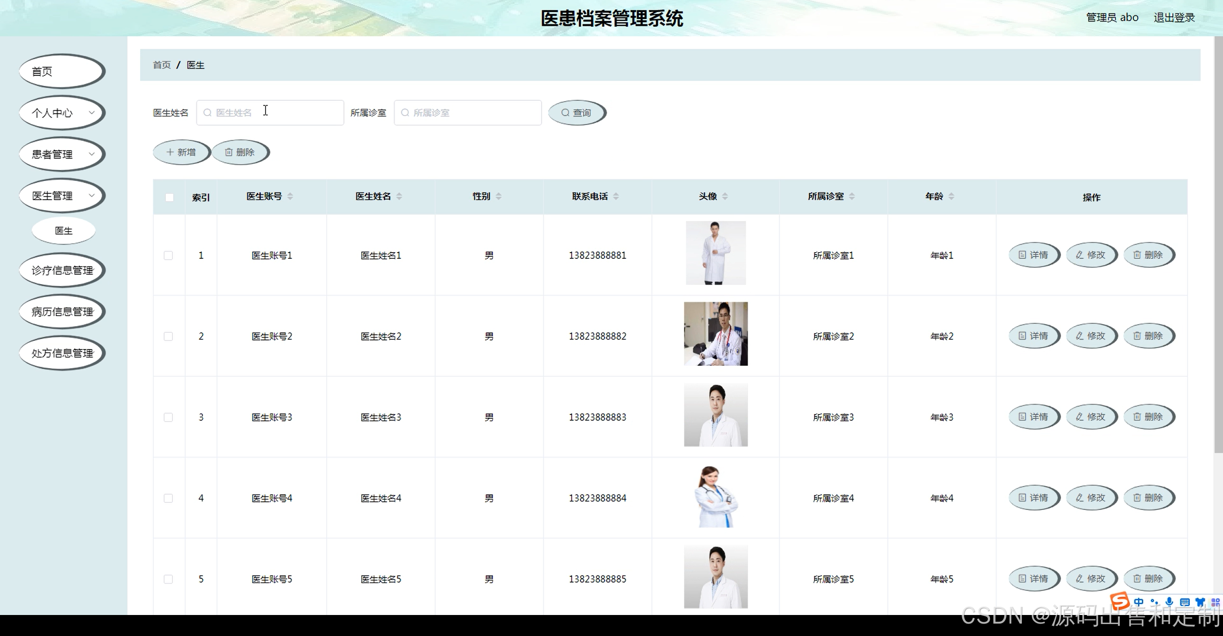Open 诊疗信息管理 in sidebar

[61, 271]
